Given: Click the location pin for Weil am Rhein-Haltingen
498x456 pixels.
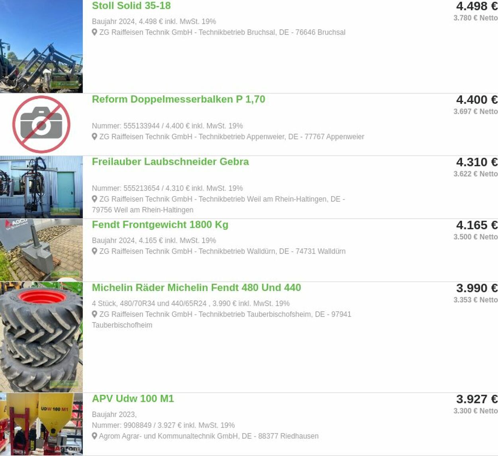Looking at the screenshot, I should 94,199.
